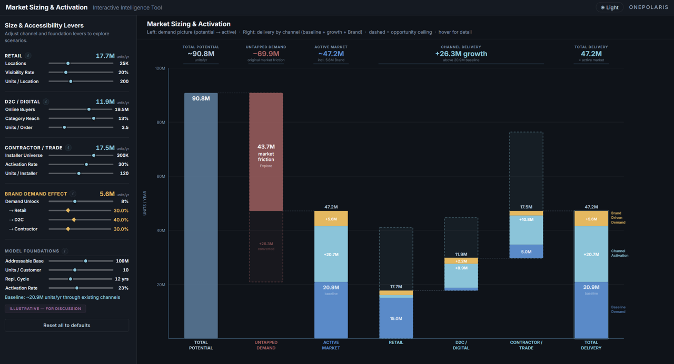Click Explore inside the Untapped Demand bar
The width and height of the screenshot is (674, 364).
266,166
